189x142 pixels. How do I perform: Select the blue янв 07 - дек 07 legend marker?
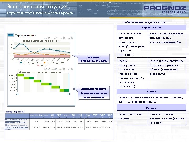point(21,63)
